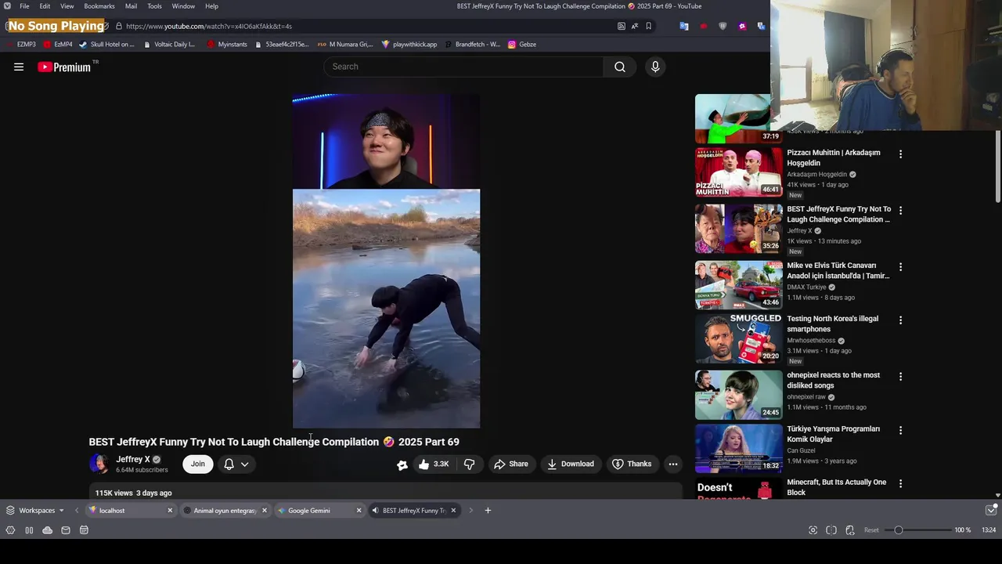Open the mail icon in status bar

pos(66,530)
